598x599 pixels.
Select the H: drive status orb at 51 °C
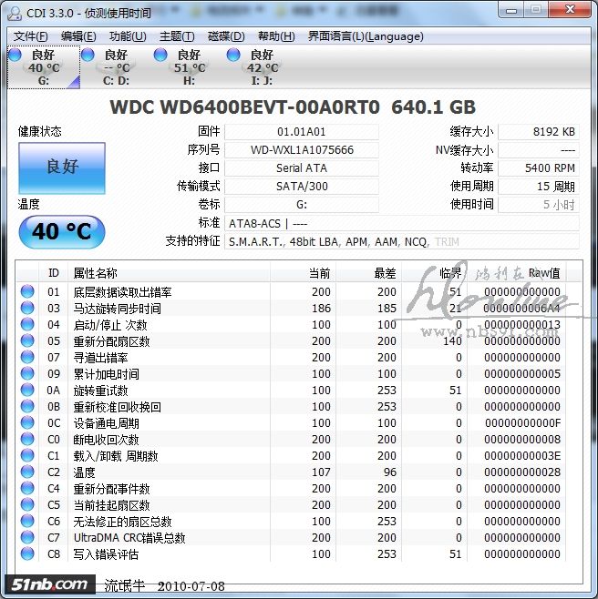pyautogui.click(x=160, y=56)
